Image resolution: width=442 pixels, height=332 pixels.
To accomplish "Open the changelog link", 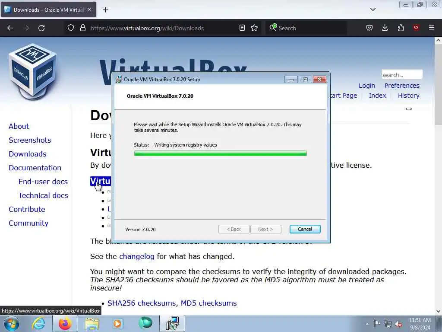I will click(x=137, y=256).
